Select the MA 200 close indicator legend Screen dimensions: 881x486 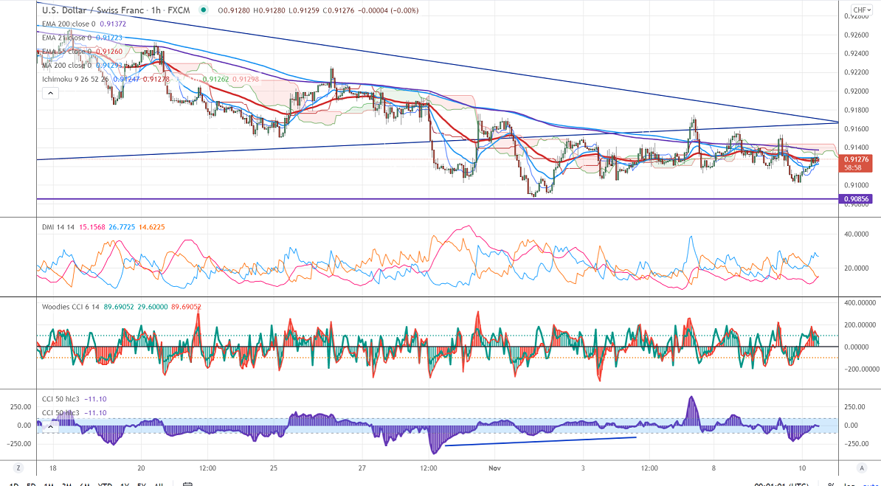pos(67,65)
